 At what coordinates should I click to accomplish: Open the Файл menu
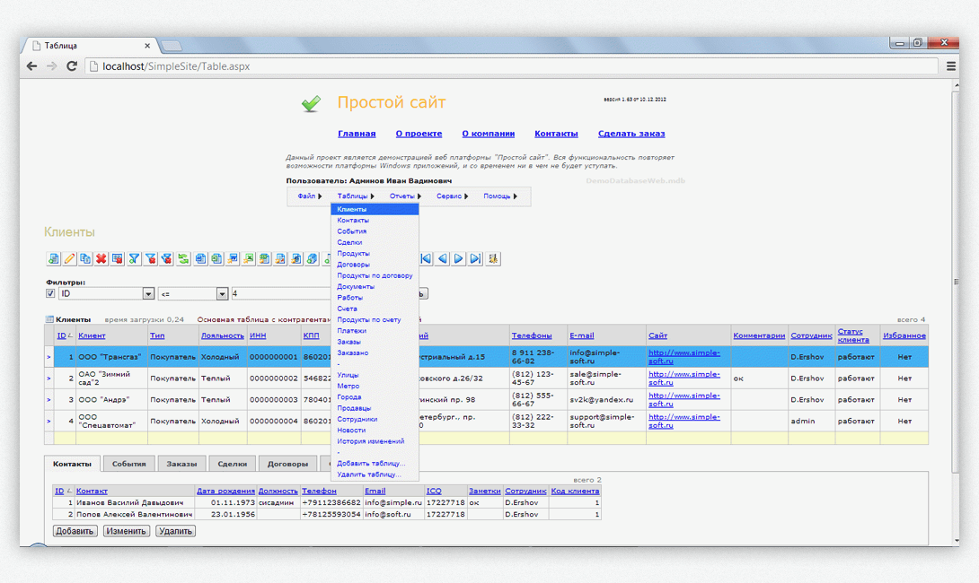pyautogui.click(x=309, y=196)
